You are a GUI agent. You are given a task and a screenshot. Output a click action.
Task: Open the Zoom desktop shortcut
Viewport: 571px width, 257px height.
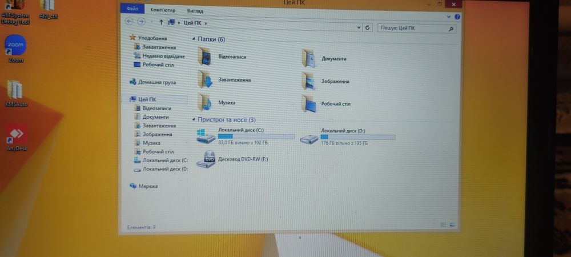click(15, 49)
